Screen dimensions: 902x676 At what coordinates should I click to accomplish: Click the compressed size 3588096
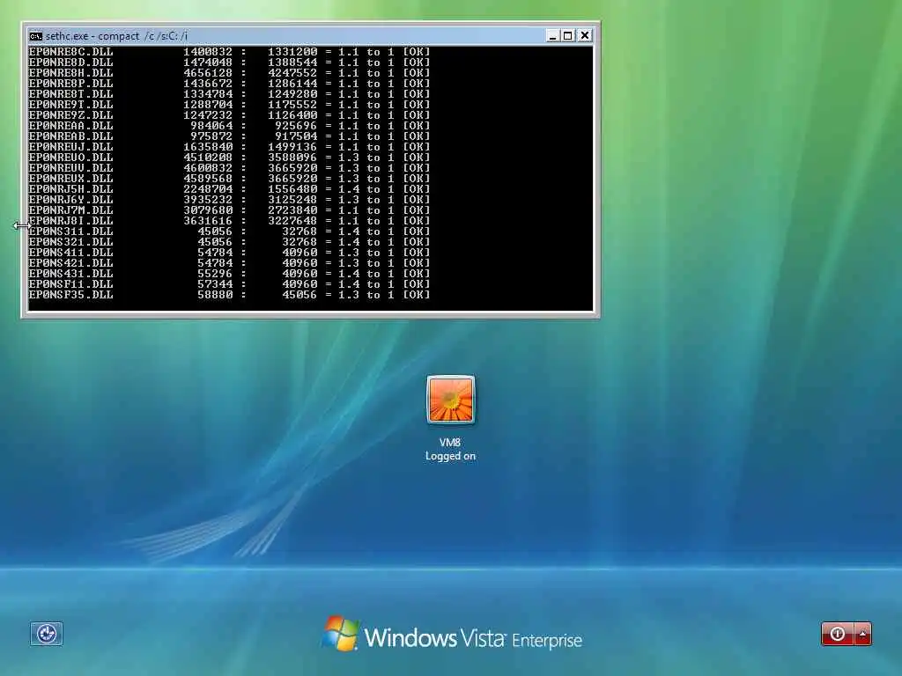[x=292, y=157]
